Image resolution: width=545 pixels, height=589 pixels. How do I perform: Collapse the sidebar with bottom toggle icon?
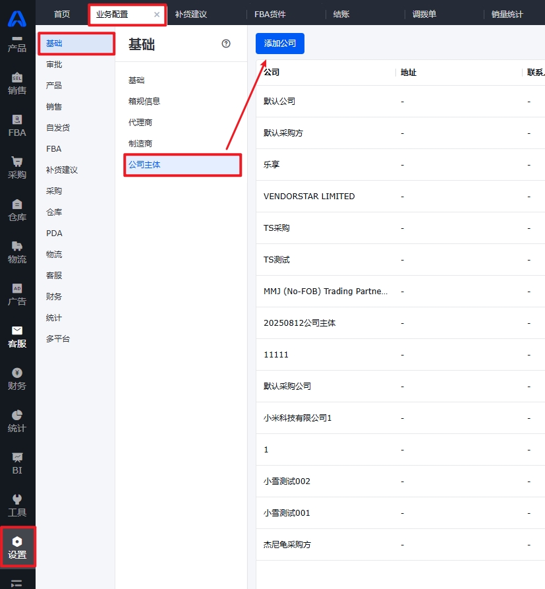17,582
